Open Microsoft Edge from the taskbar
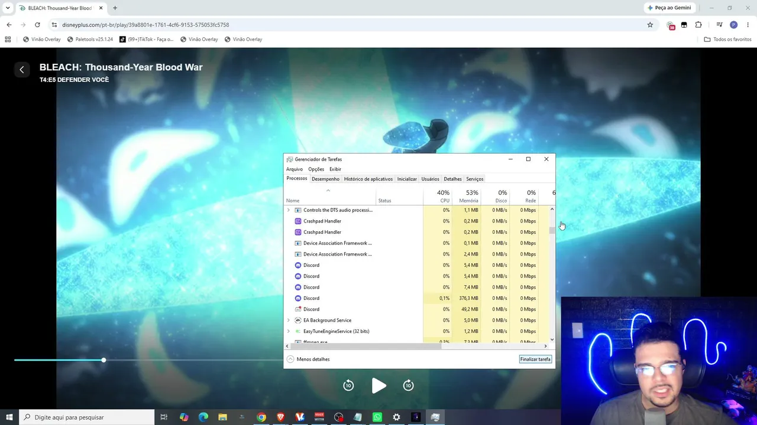The height and width of the screenshot is (425, 757). (x=203, y=417)
